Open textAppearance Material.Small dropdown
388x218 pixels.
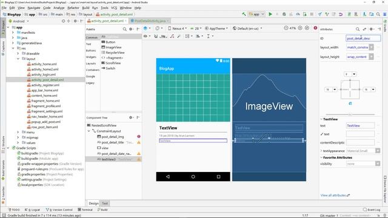pos(378,151)
